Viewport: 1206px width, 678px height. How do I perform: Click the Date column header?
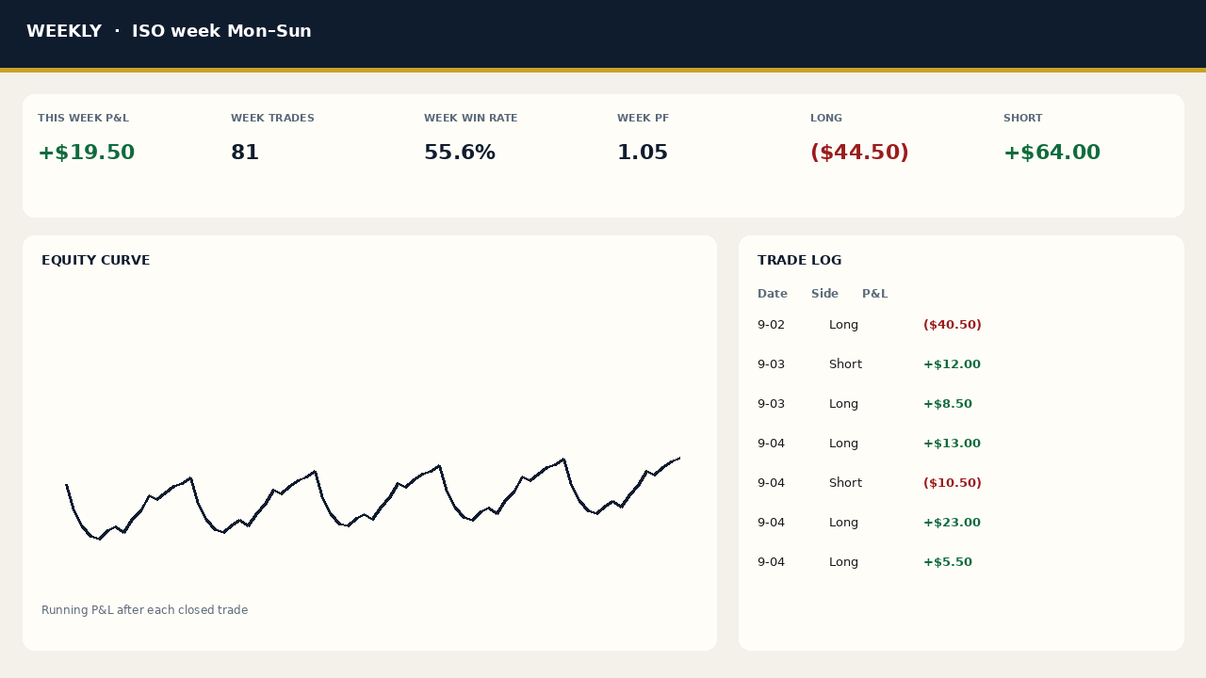773,294
